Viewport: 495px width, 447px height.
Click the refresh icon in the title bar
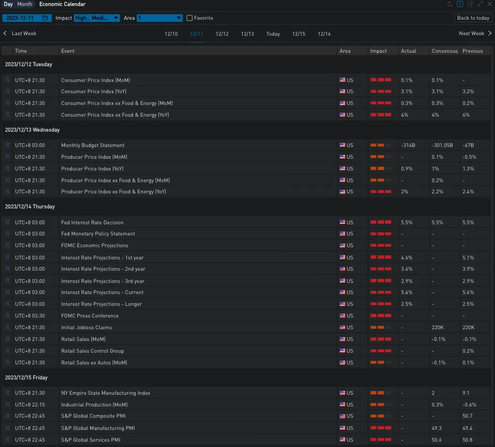pyautogui.click(x=450, y=4)
